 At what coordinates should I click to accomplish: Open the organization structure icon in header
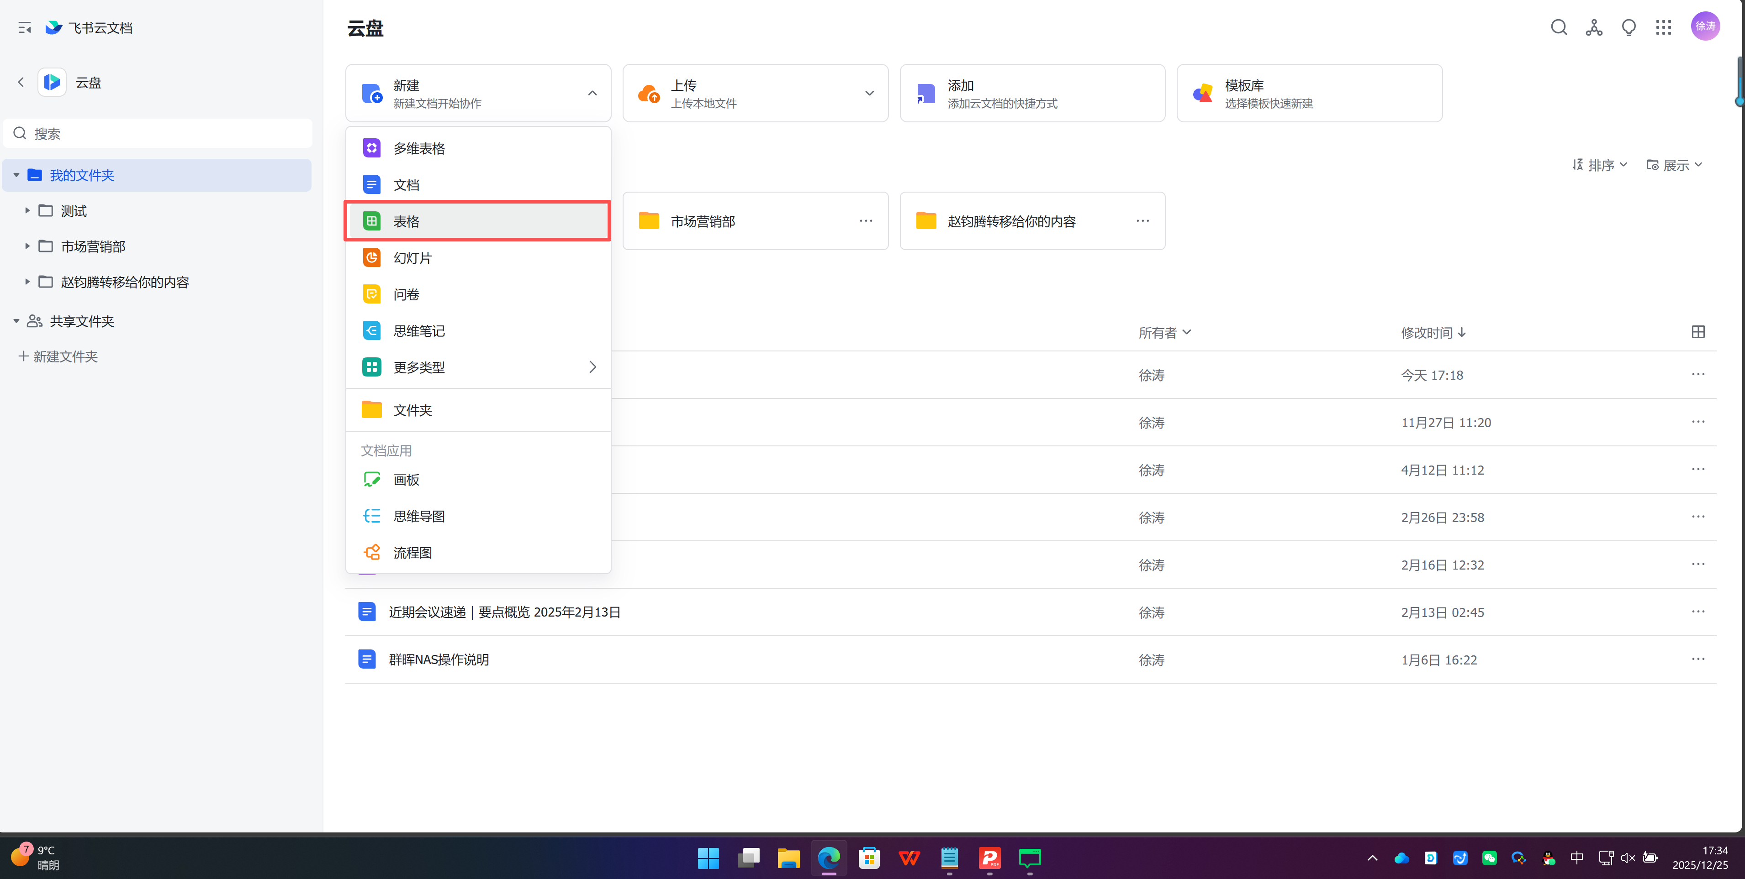(x=1593, y=27)
